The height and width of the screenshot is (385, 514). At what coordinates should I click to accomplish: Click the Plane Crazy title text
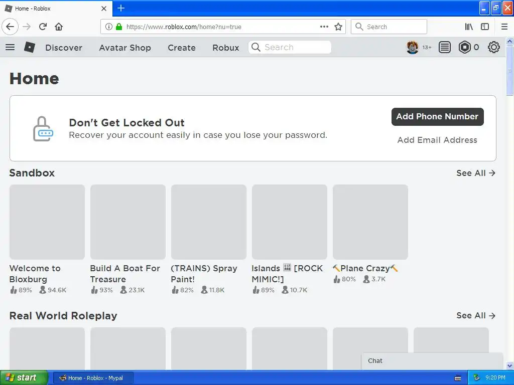point(365,269)
